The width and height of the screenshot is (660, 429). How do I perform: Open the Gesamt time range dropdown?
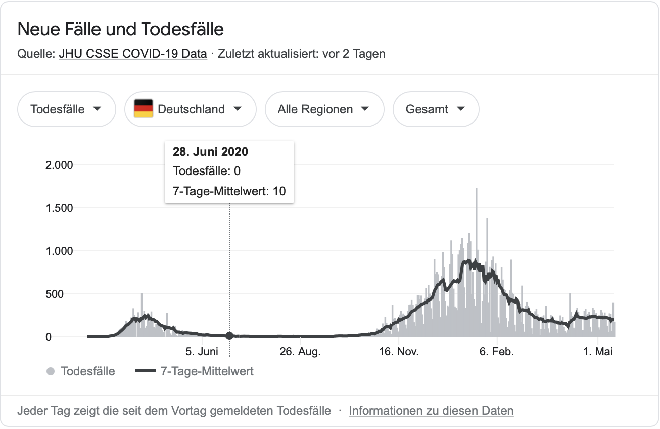[x=435, y=109]
